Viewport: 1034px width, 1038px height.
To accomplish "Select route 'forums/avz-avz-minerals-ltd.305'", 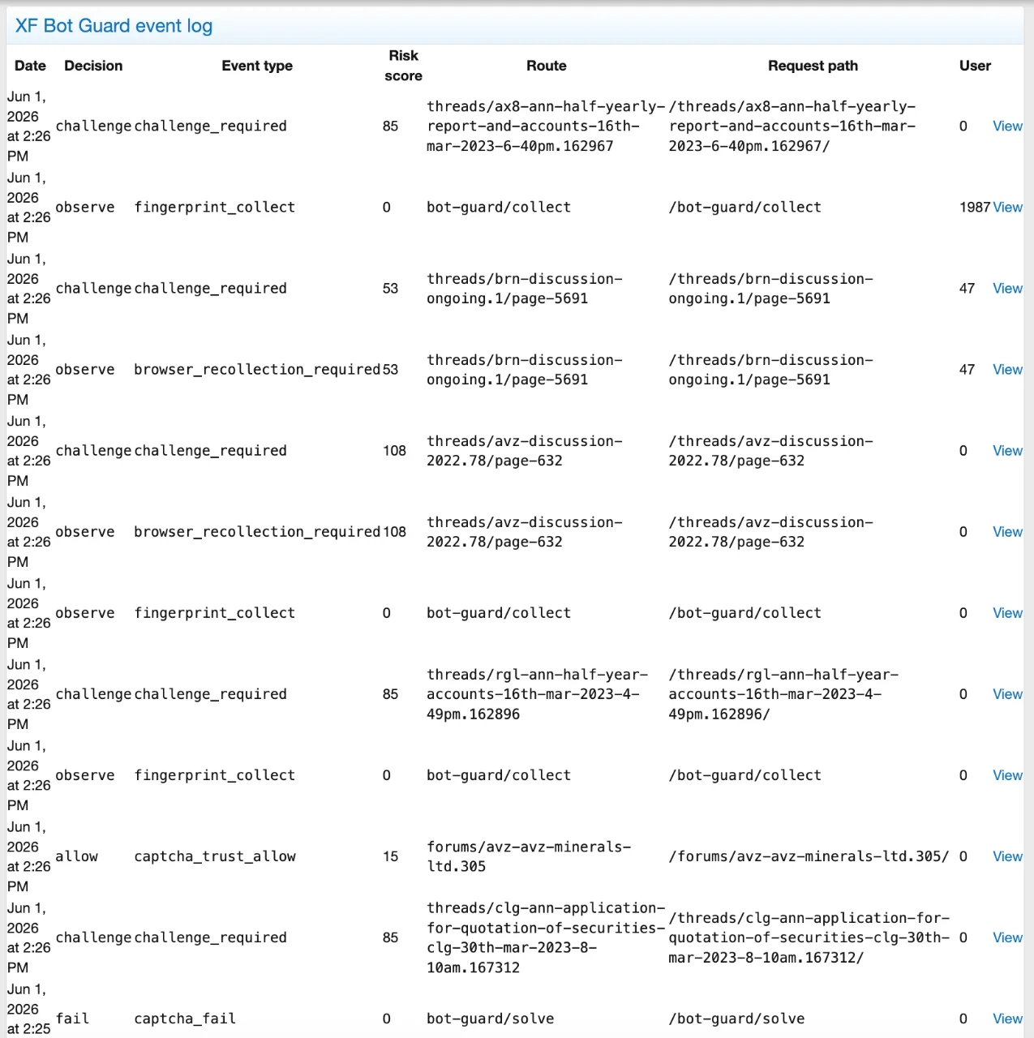I will (x=529, y=856).
